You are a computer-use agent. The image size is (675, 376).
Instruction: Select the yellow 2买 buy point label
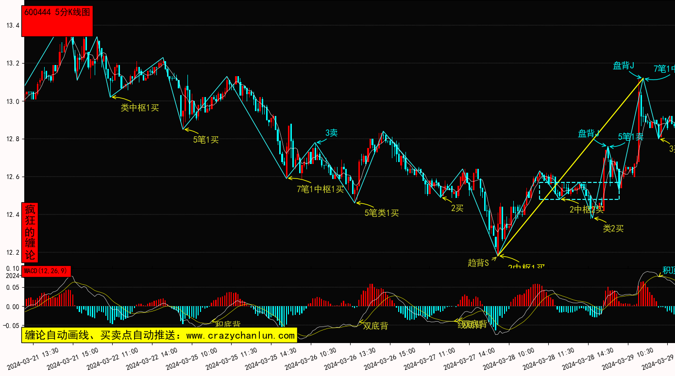pyautogui.click(x=457, y=208)
